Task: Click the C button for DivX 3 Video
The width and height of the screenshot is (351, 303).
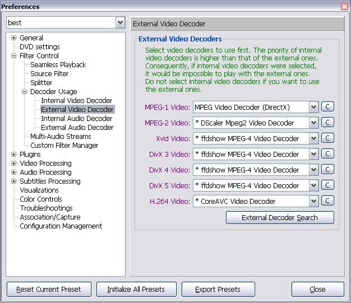Action: (327, 154)
